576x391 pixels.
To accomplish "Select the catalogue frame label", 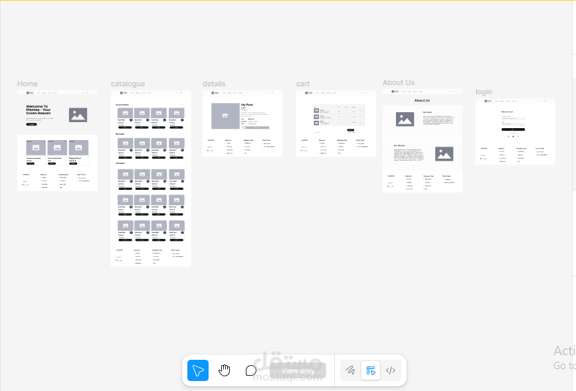I will [128, 84].
